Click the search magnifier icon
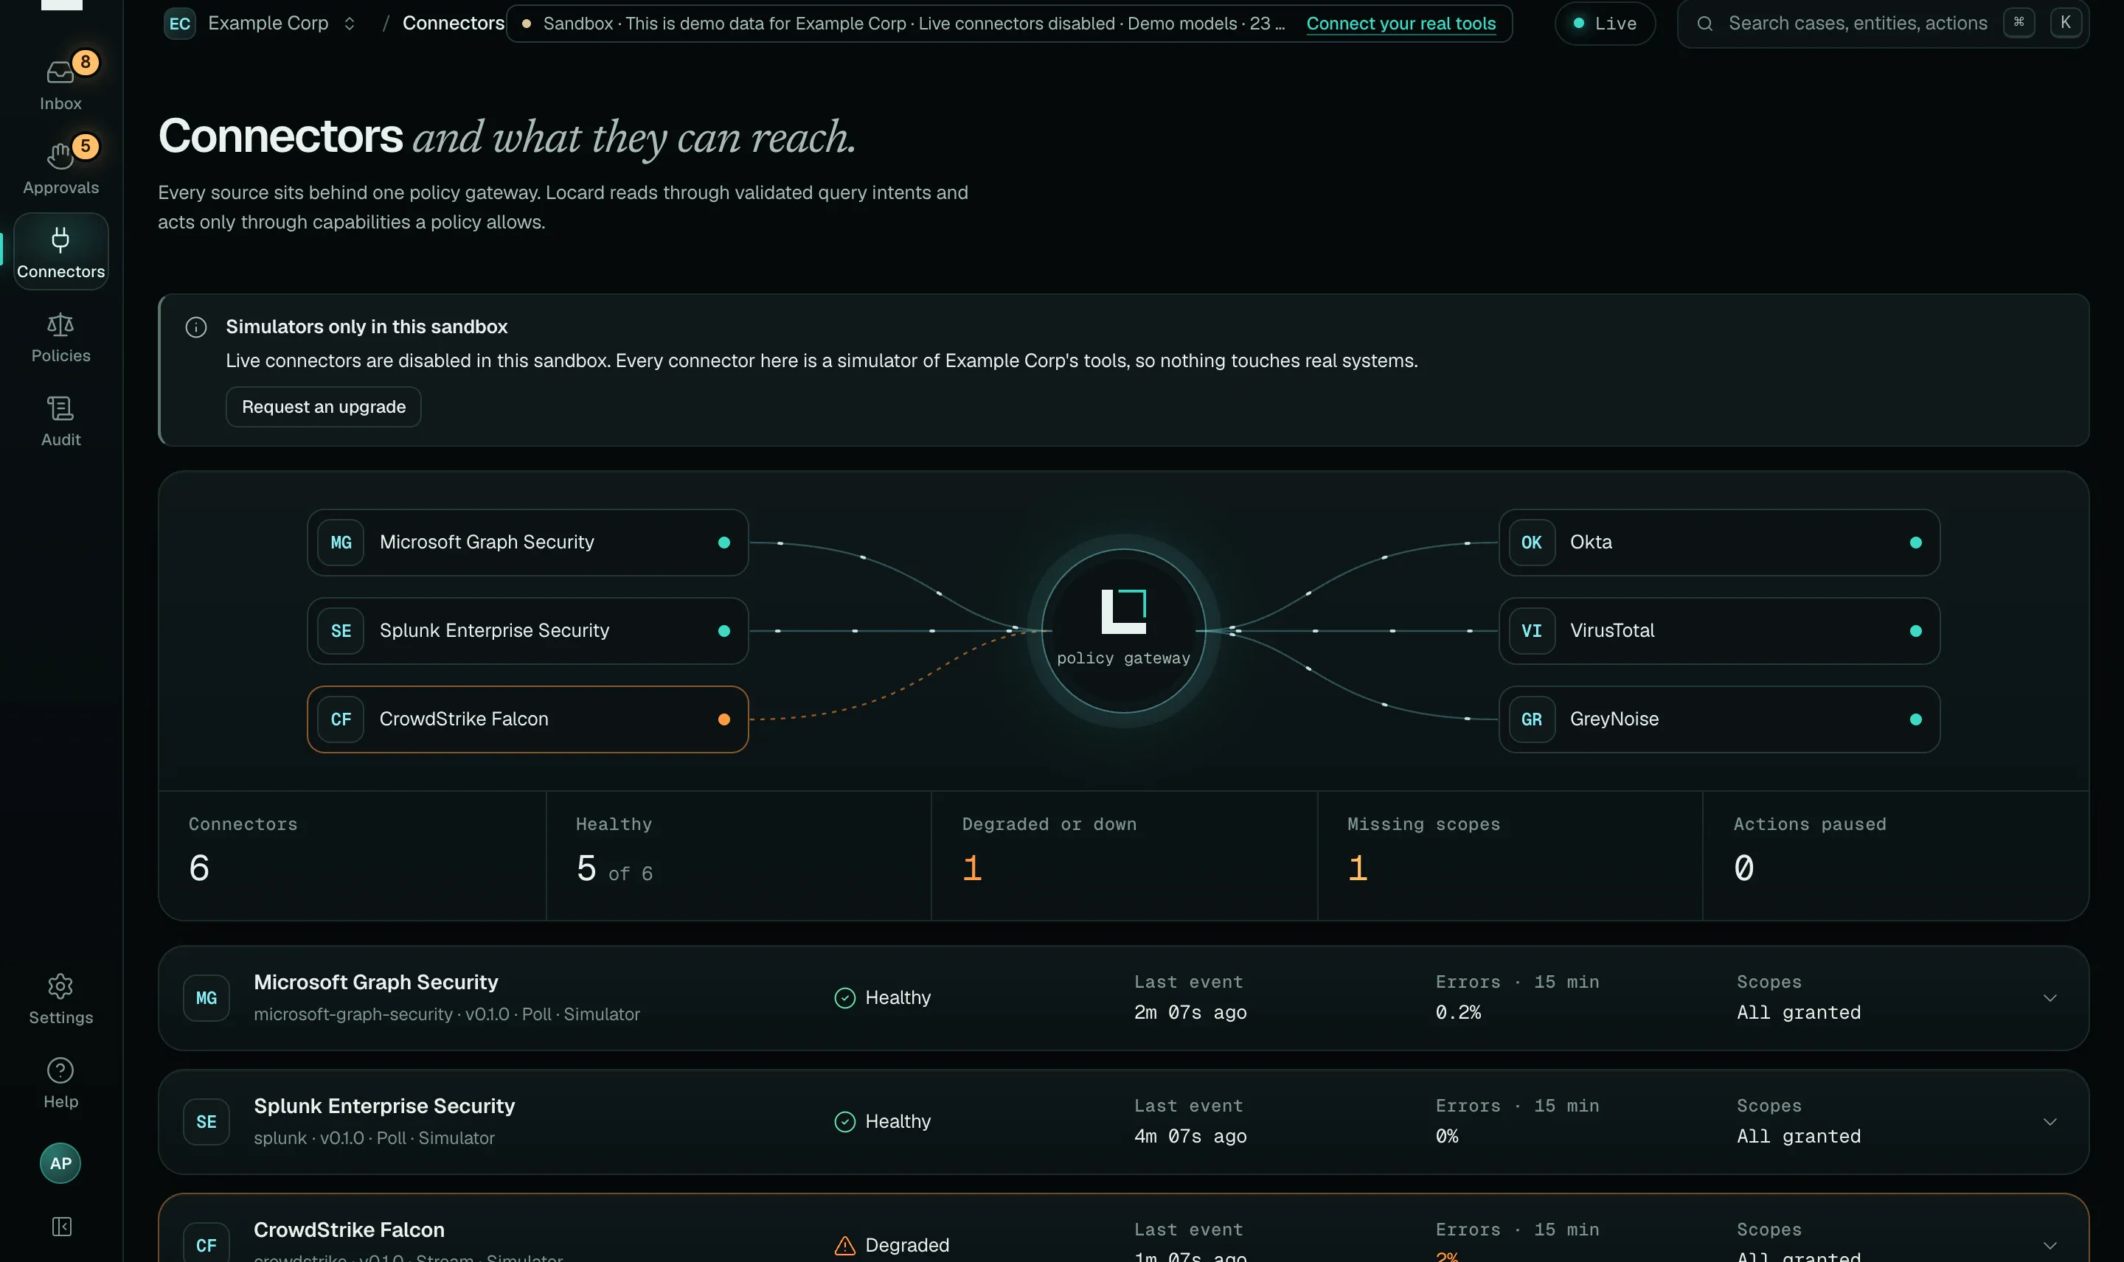This screenshot has height=1262, width=2124. (x=1704, y=23)
